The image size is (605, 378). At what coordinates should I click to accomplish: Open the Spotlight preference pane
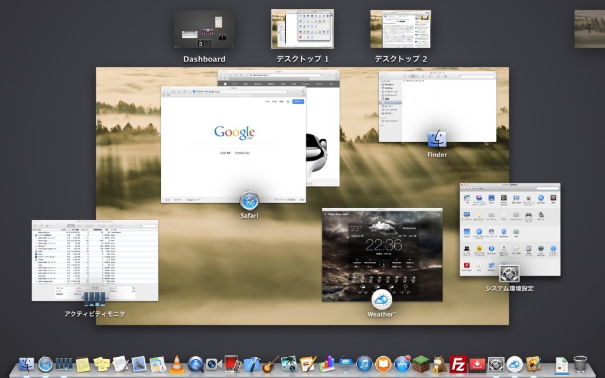click(x=540, y=198)
